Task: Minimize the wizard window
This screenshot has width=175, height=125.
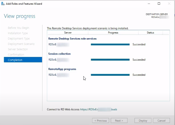Action: 149,4
